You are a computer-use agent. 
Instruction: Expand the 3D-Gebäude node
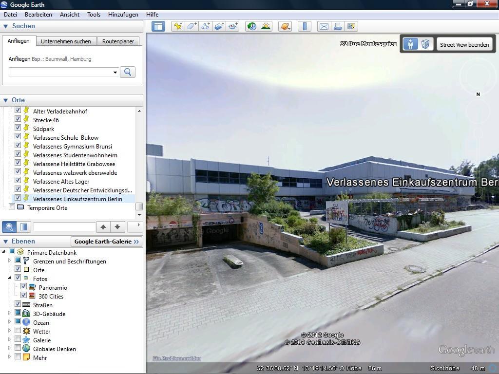tap(10, 313)
